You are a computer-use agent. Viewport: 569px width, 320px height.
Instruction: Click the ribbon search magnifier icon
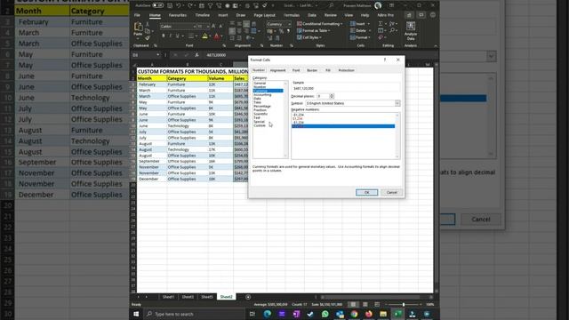tap(332, 5)
